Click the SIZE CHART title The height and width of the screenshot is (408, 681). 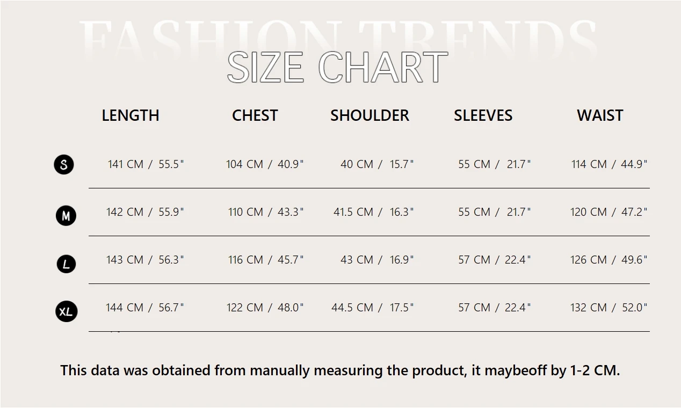337,68
